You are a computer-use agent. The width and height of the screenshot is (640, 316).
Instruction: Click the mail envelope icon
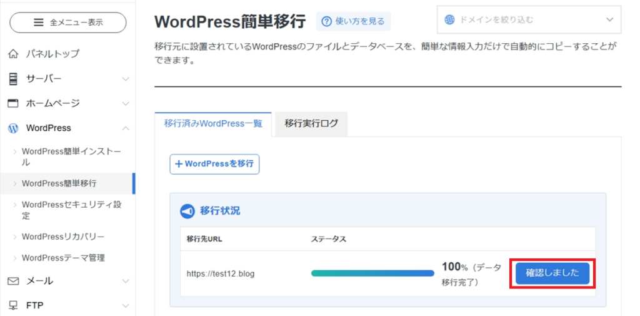point(13,281)
